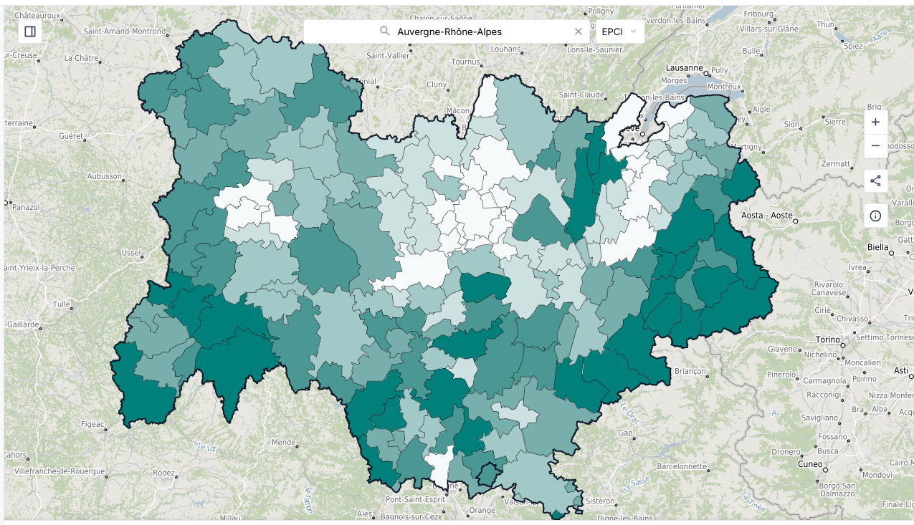Click the Lausanne city label

click(685, 67)
